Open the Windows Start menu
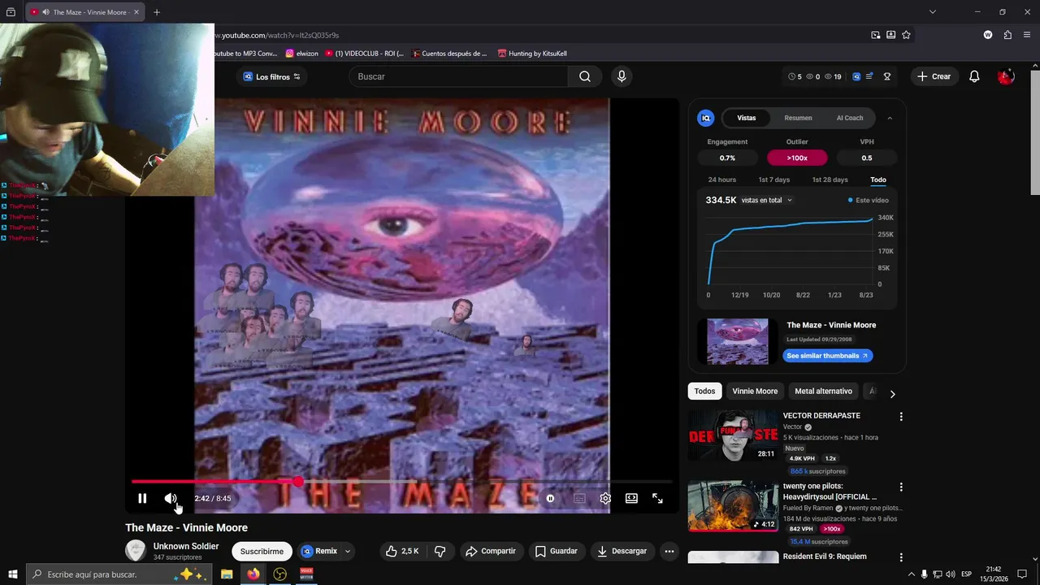Viewport: 1040px width, 585px height. coord(12,574)
